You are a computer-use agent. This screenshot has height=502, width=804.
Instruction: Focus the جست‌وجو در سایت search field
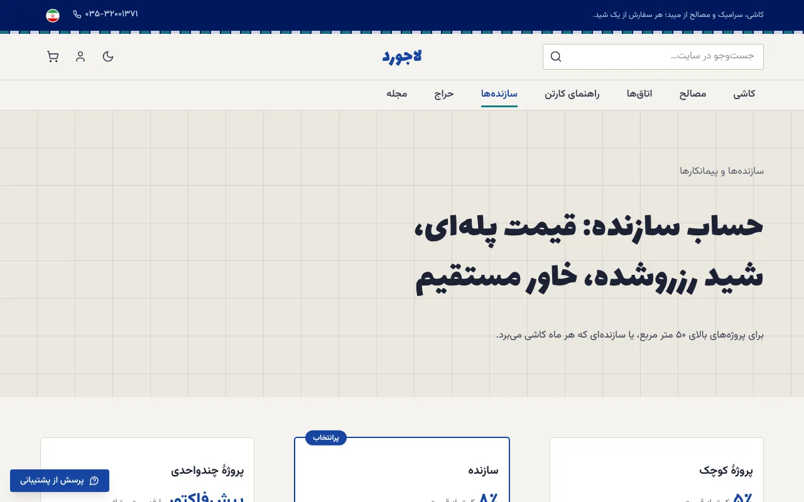click(x=653, y=56)
